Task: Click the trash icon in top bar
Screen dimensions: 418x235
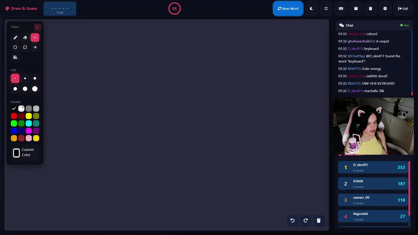Action: point(370,8)
